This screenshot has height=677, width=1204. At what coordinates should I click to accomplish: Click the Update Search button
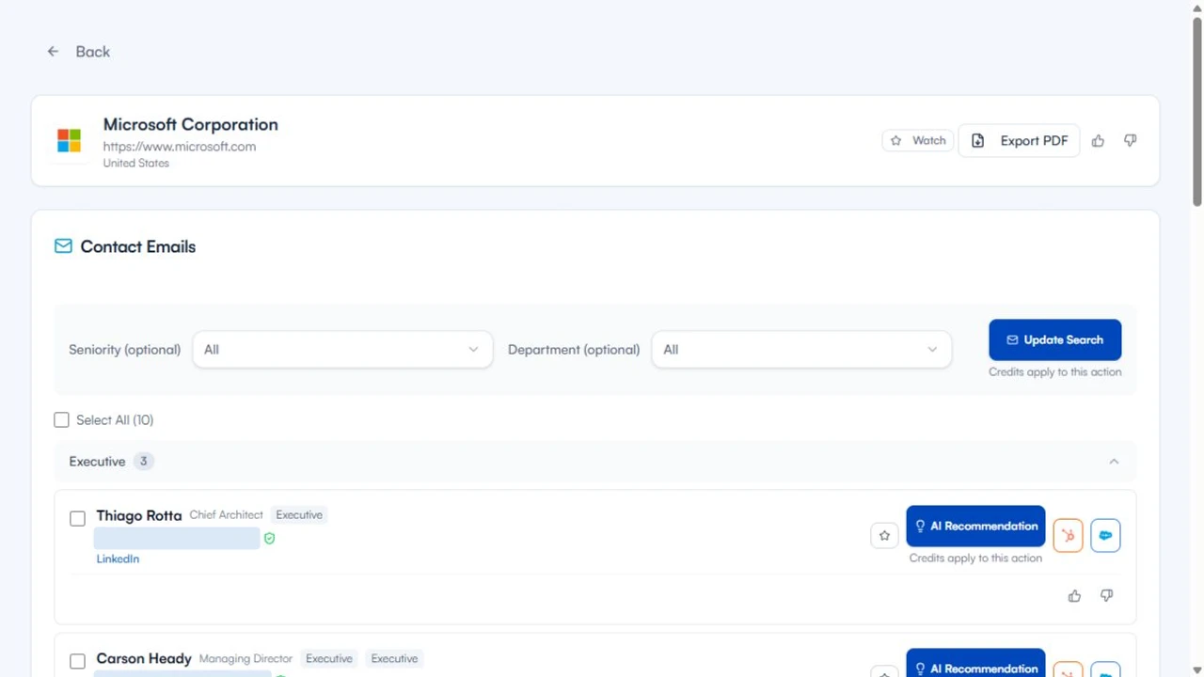tap(1054, 339)
